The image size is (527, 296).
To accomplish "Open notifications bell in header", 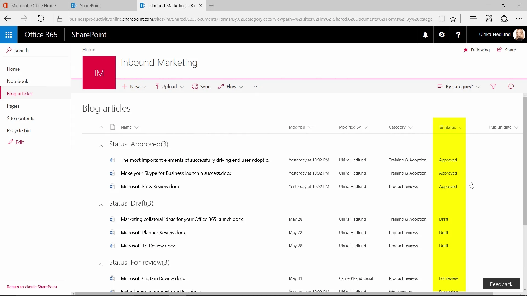I will [425, 35].
